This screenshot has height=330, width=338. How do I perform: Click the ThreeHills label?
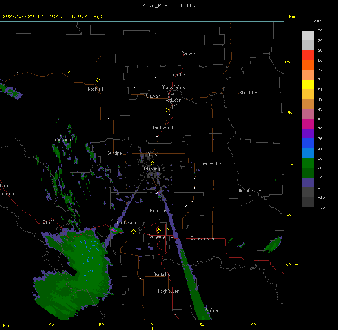point(211,164)
